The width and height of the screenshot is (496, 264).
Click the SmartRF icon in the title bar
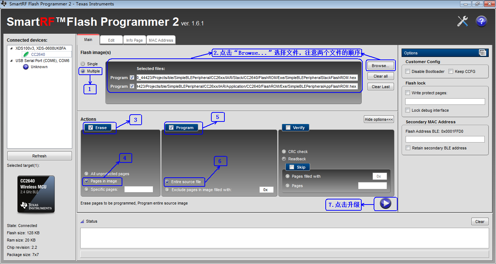(4, 4)
